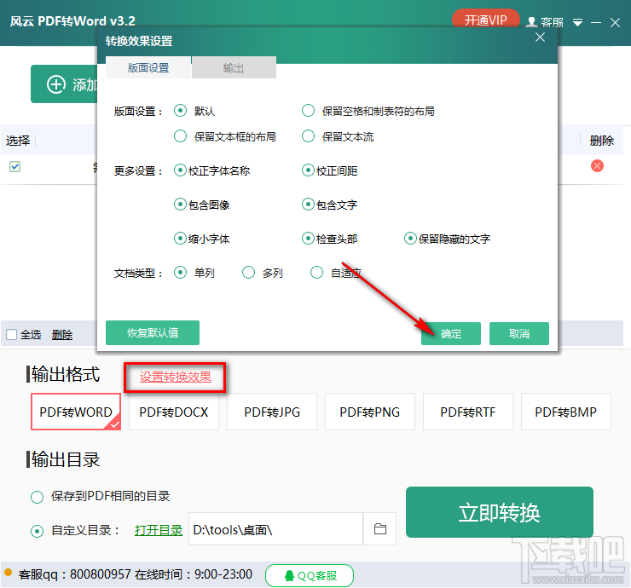Select 保留空格和制表符的布局 option
Image resolution: width=631 pixels, height=588 pixels.
click(308, 111)
